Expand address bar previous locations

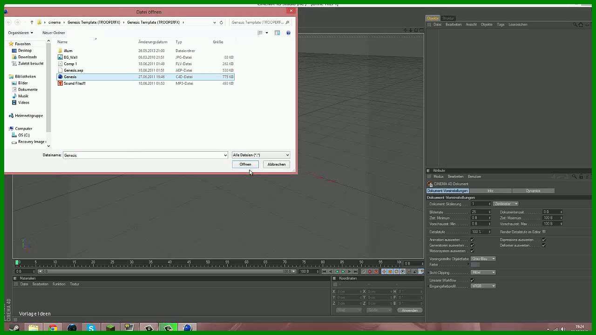pyautogui.click(x=214, y=22)
